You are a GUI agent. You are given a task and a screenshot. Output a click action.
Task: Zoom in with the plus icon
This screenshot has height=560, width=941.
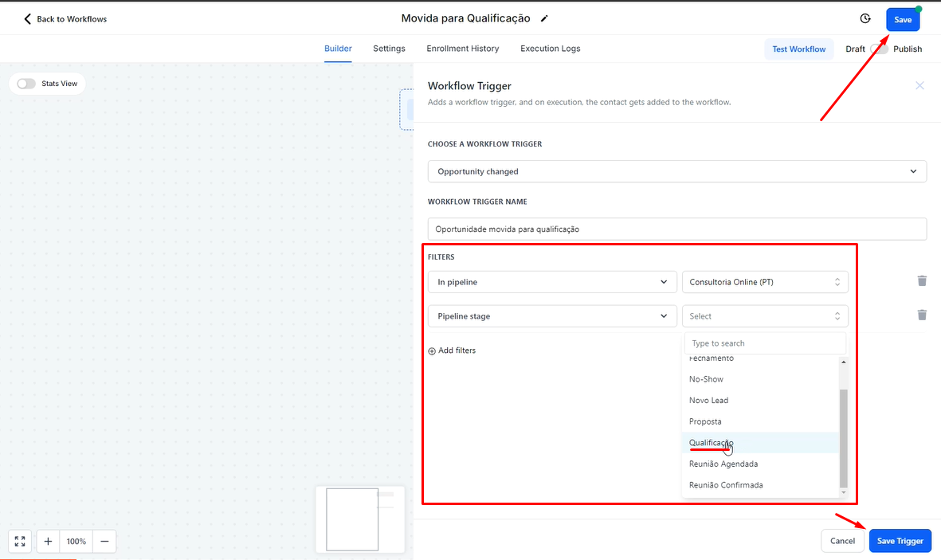(49, 542)
